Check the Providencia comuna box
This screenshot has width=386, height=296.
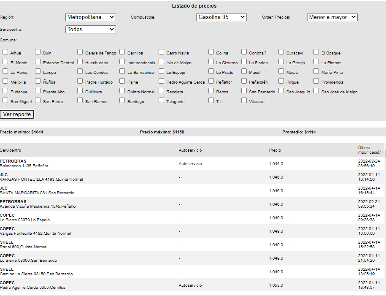point(316,81)
